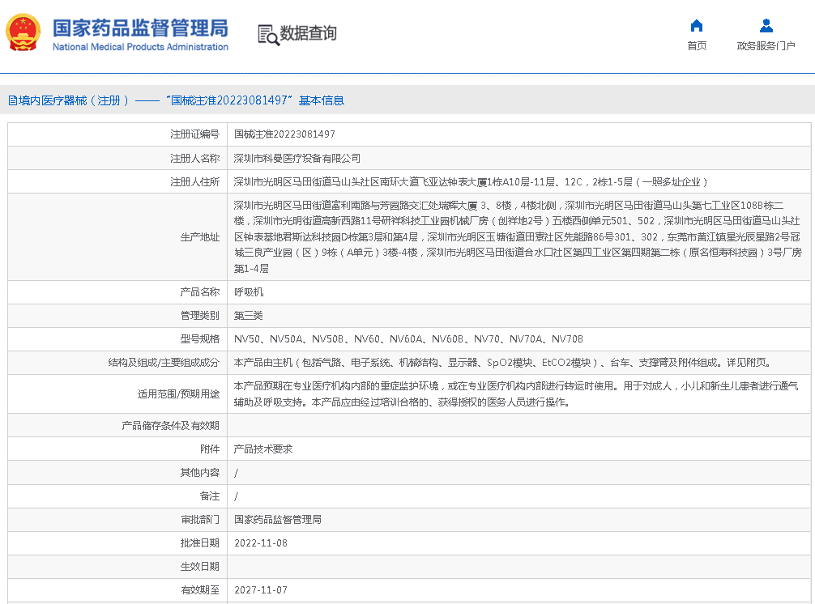This screenshot has height=604, width=815.
Task: Open the 数据查询 heading text
Action: [308, 33]
